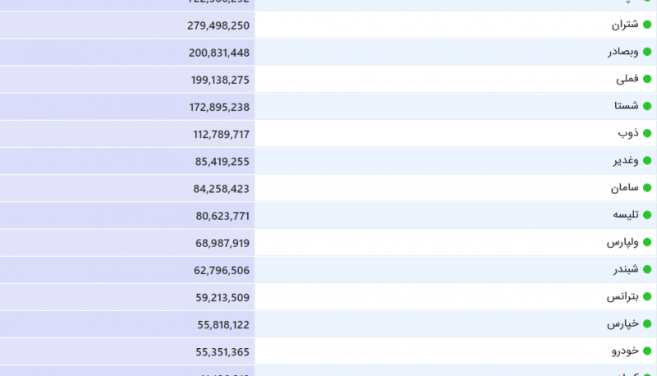Image resolution: width=657 pixels, height=376 pixels.
Task: Click the green dot beside فملی
Action: click(647, 79)
